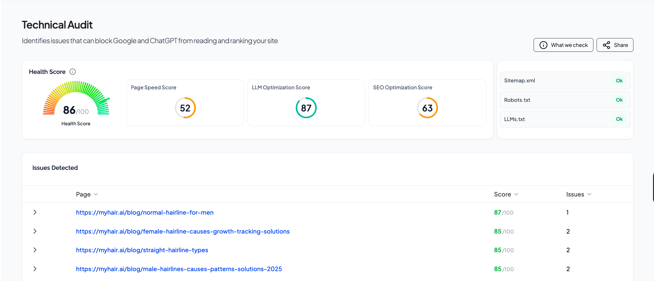
Task: Open the female-hairline-causes-growth-tracking-solutions link
Action: pyautogui.click(x=183, y=231)
